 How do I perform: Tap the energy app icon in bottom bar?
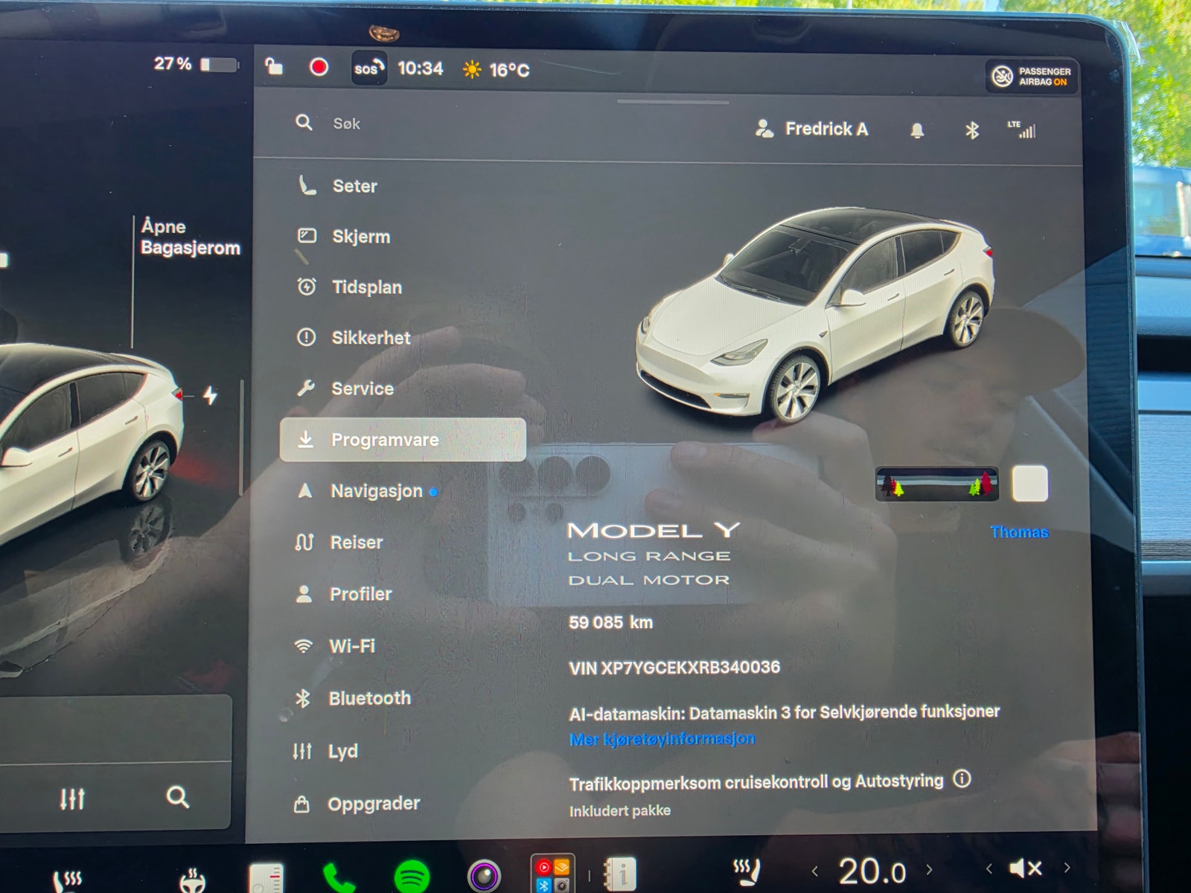coord(266,879)
